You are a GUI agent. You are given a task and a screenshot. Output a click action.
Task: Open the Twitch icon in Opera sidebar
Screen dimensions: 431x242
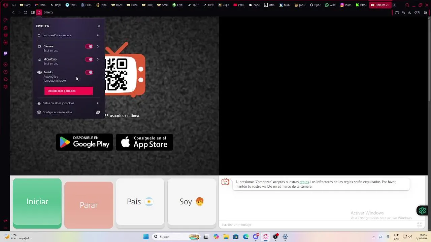click(x=5, y=53)
